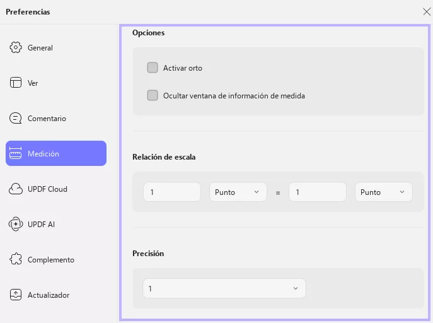The width and height of the screenshot is (433, 323).
Task: Click the Activar orto label text
Action: tap(183, 68)
